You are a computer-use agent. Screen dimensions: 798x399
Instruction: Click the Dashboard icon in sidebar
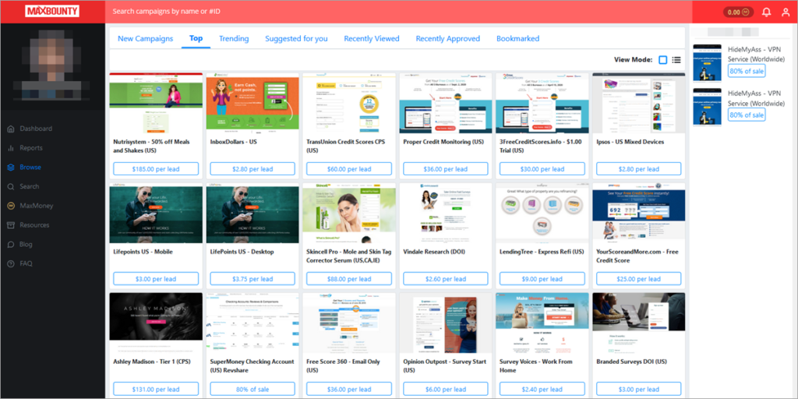point(11,129)
